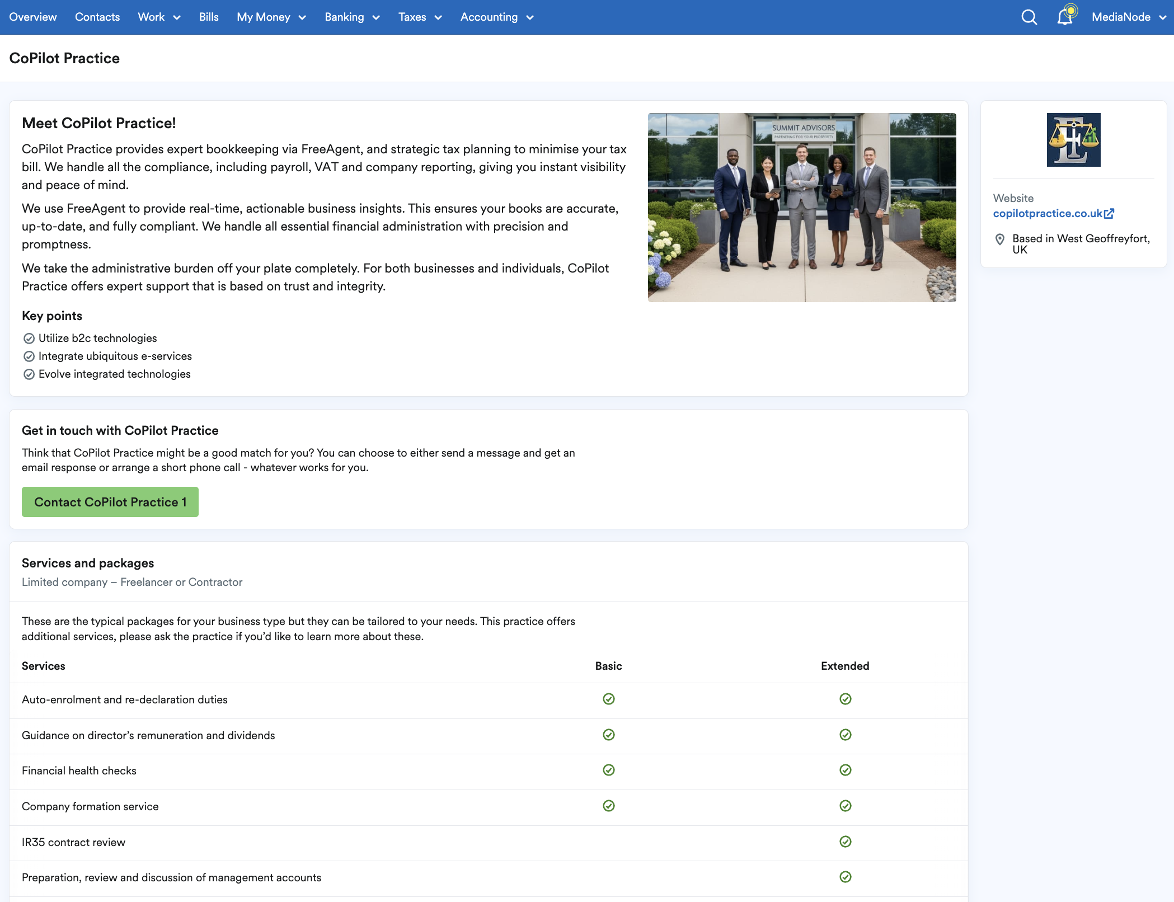This screenshot has width=1174, height=902.
Task: Click the Services column header
Action: pyautogui.click(x=44, y=666)
